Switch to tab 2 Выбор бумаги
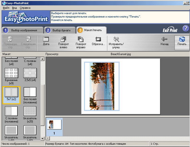This screenshot has height=147, width=190. (x=60, y=30)
